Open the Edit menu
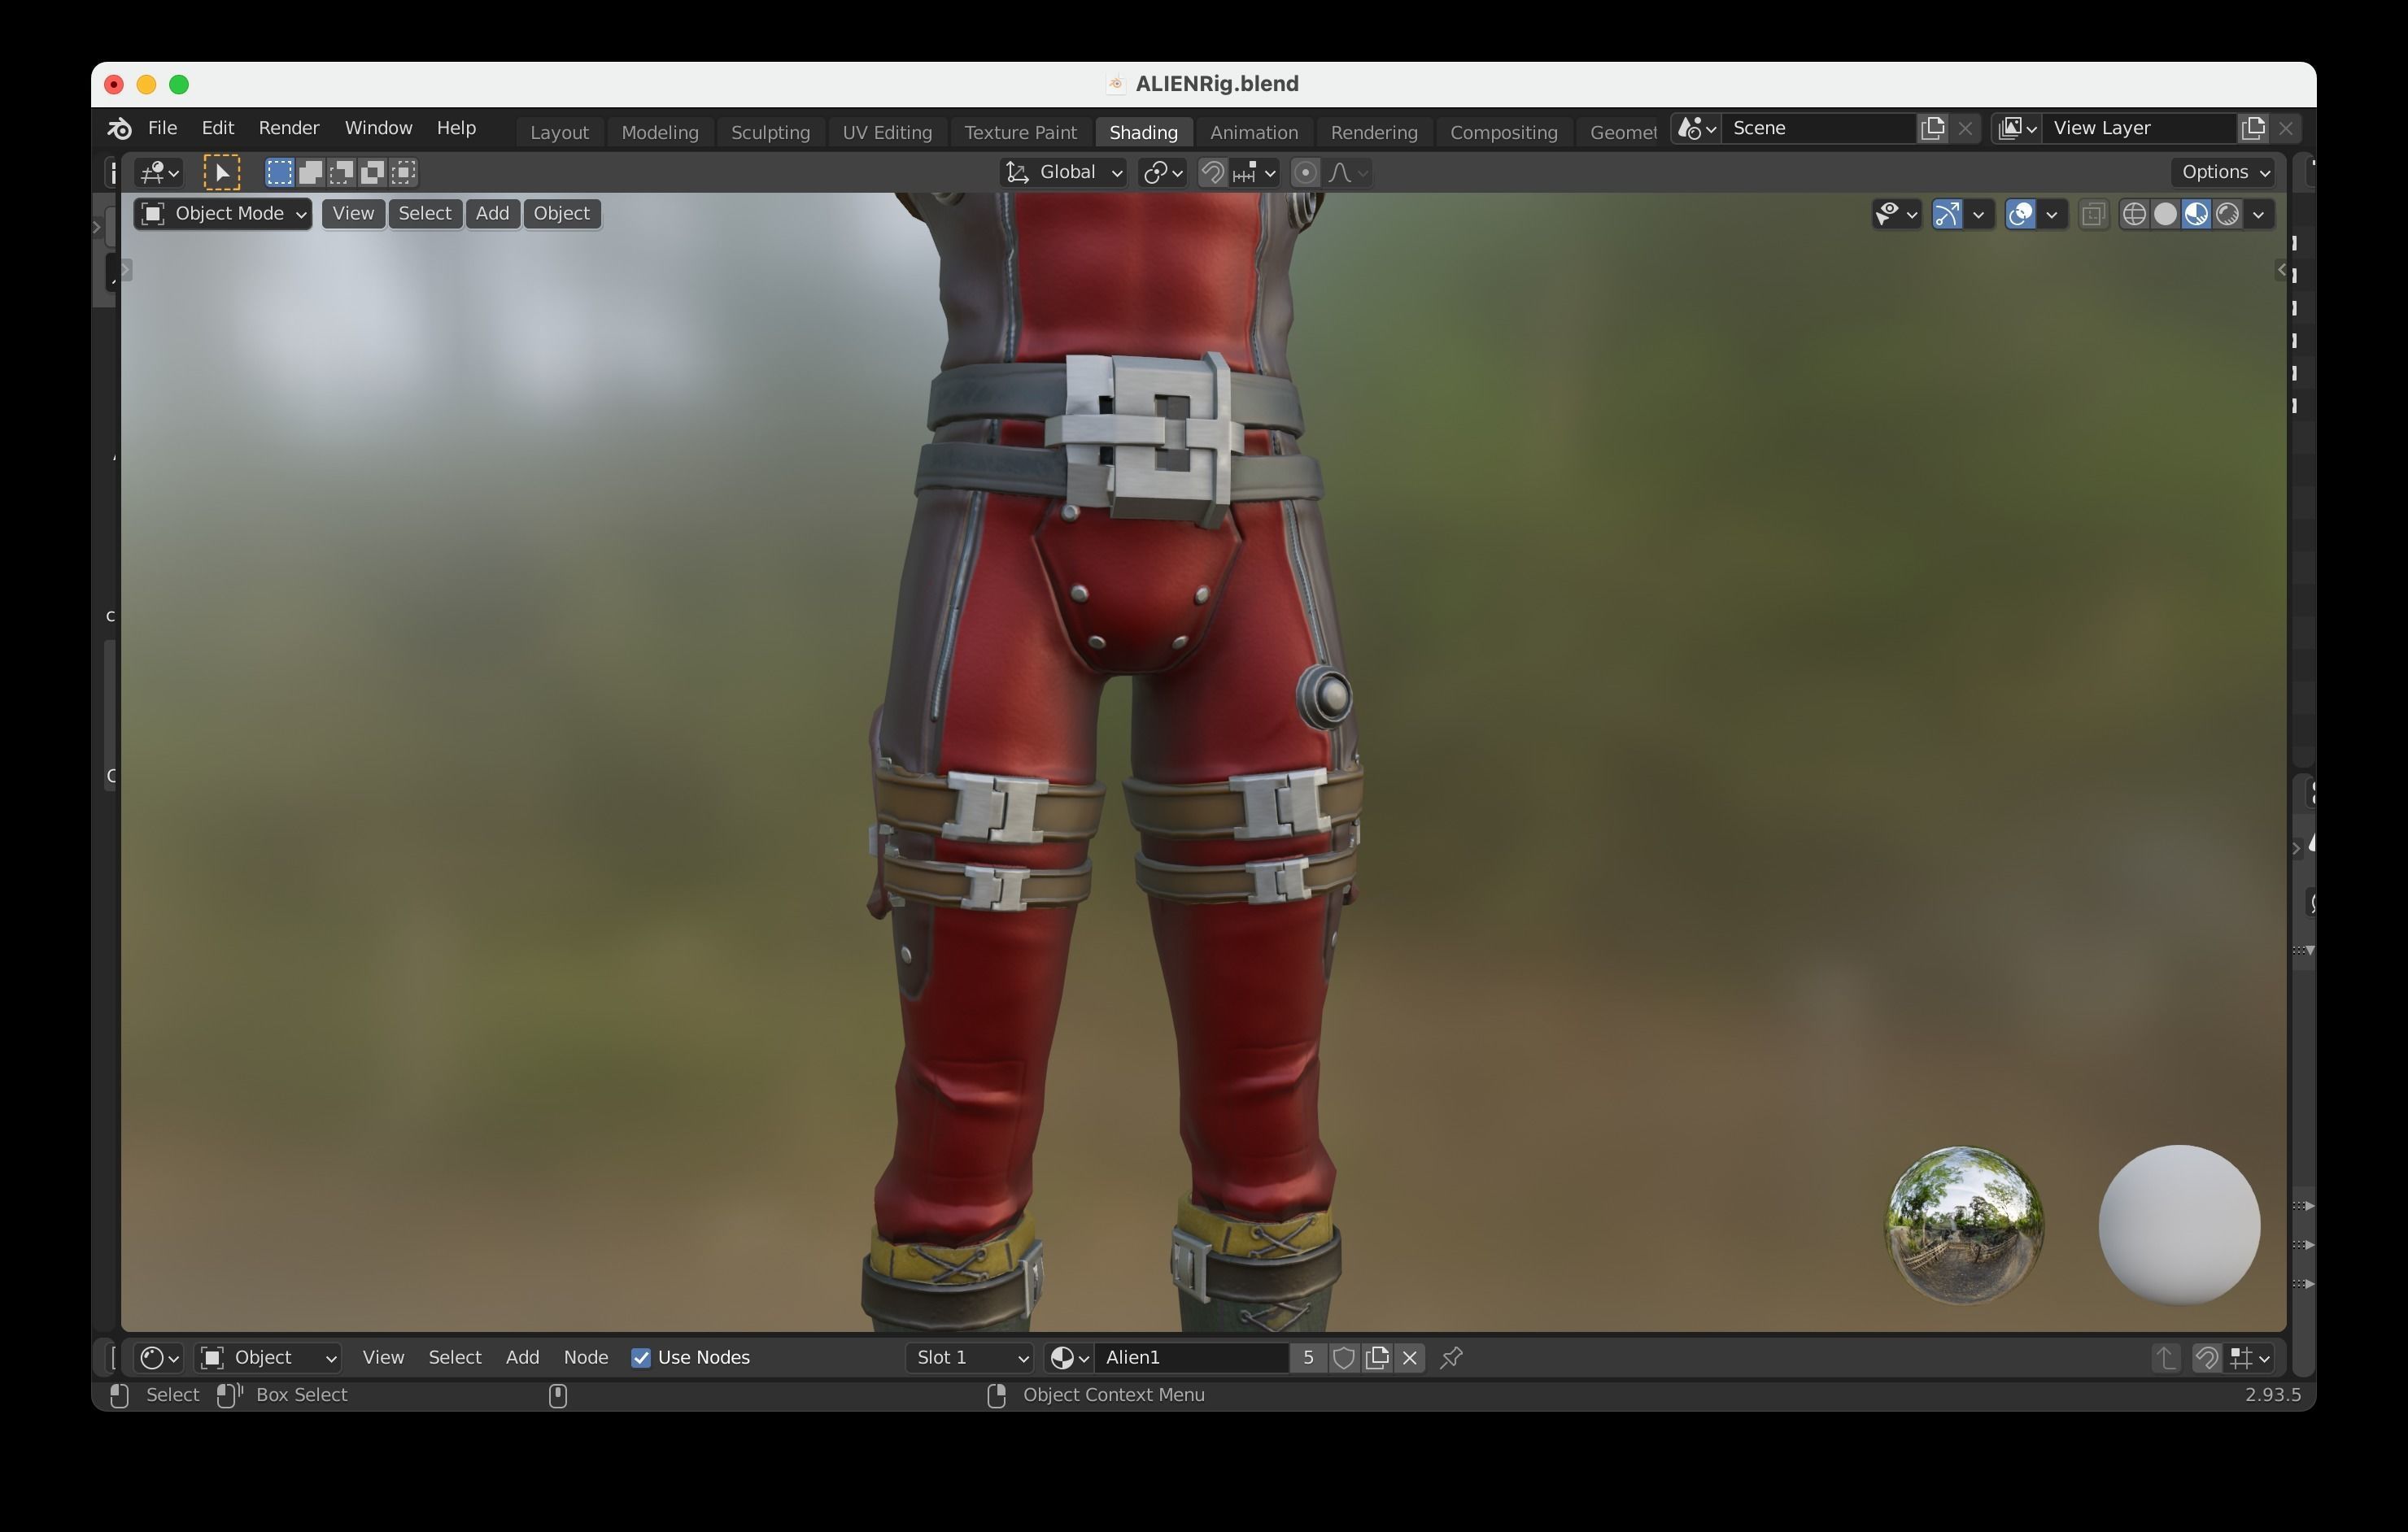Screen dimensions: 2408x1532 (218, 128)
